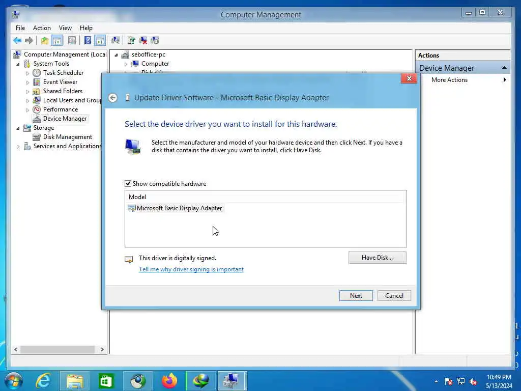Expand the Performance tree node
This screenshot has width=521, height=391.
tap(27, 110)
